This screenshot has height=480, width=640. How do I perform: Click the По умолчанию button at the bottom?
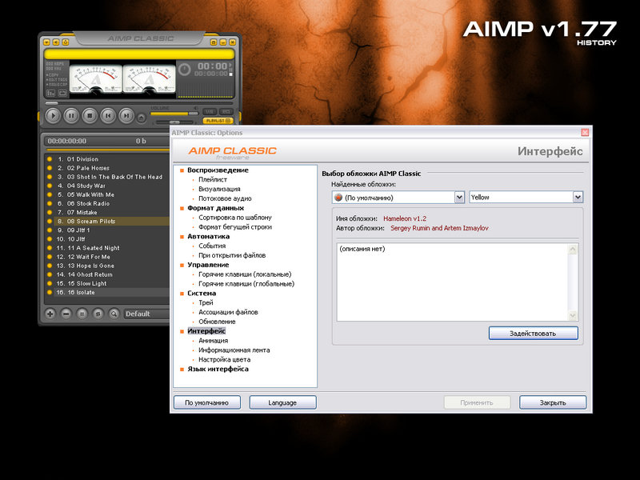[x=207, y=402]
